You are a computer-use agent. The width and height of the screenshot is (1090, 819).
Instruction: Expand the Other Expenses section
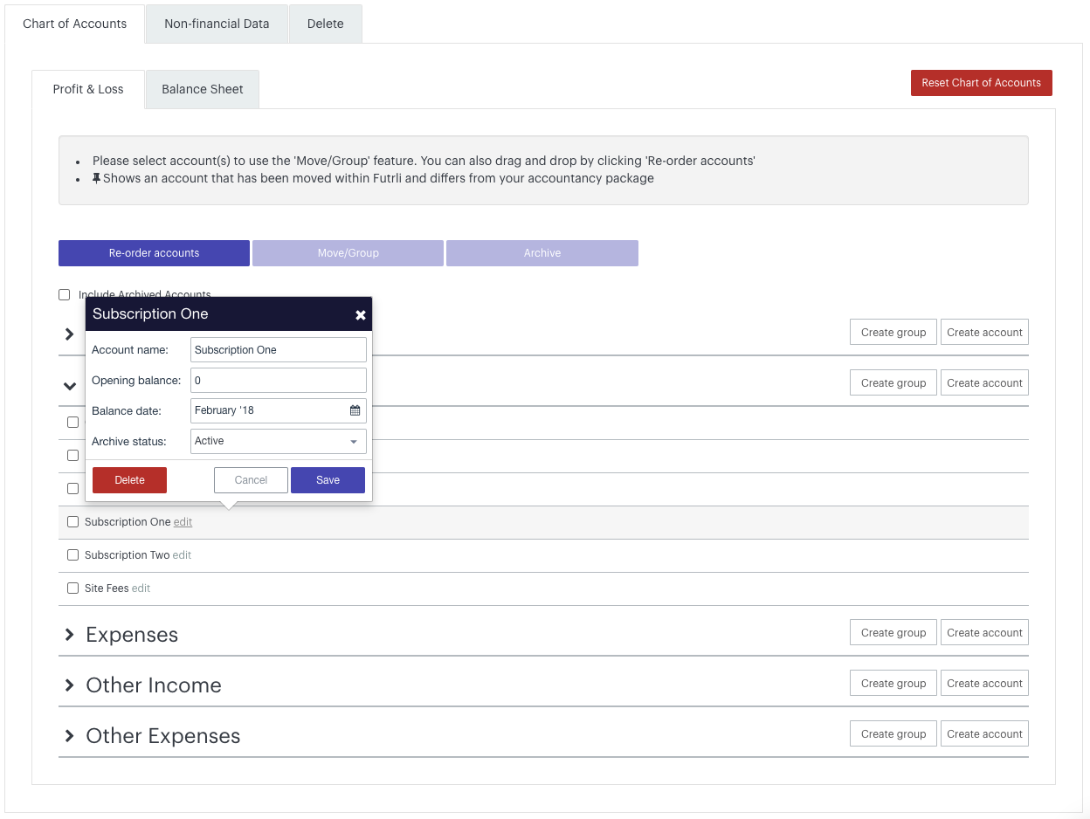pos(69,736)
